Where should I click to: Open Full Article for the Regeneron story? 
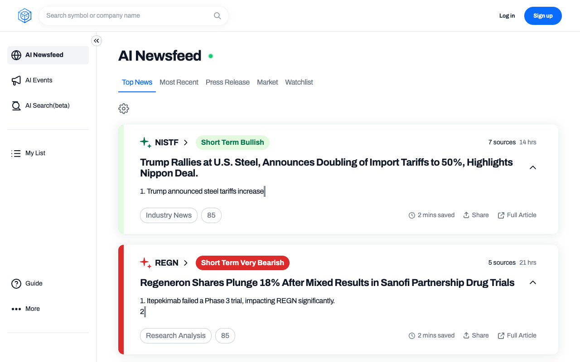click(x=517, y=336)
